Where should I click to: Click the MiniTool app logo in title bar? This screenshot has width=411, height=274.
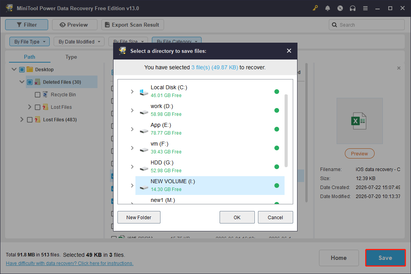tap(9, 8)
